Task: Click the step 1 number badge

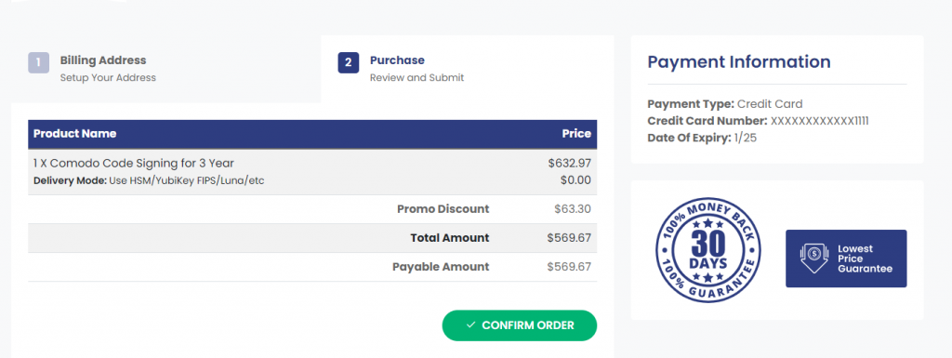Action: pyautogui.click(x=38, y=62)
